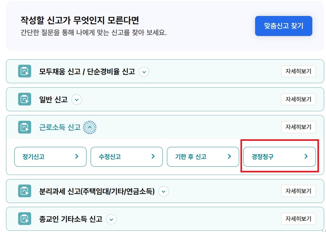Screen dimensions: 326x232
Task: Open 자세히보기 for 모두채움 신고
Action: (298, 71)
